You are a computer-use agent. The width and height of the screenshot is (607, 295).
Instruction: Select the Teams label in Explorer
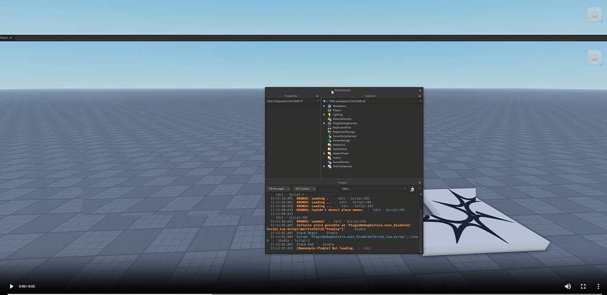pyautogui.click(x=337, y=158)
